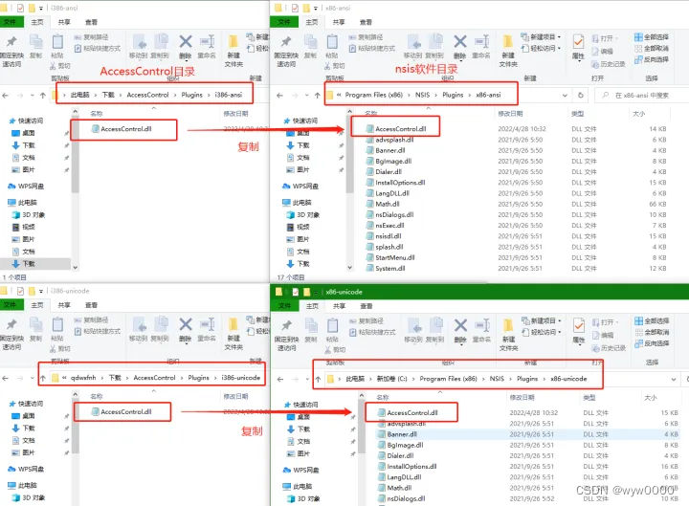Image resolution: width=689 pixels, height=506 pixels.
Task: Switch to Home tab in i386-unicode window
Action: click(x=37, y=305)
